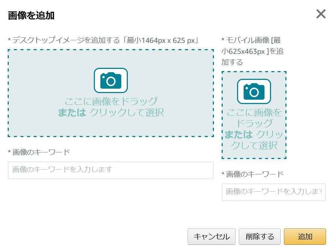Click 'クリックして選択' in the desktop upload area
The height and width of the screenshot is (251, 333).
127,112
